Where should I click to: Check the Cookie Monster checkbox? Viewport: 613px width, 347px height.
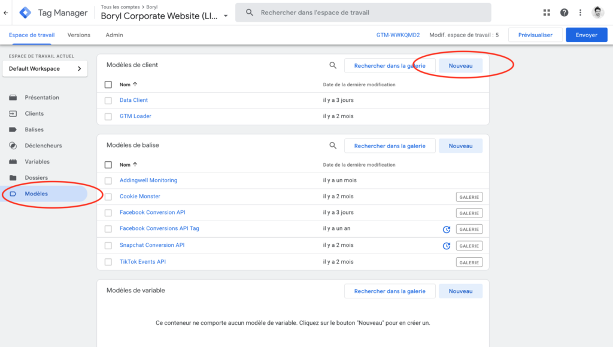coord(108,197)
